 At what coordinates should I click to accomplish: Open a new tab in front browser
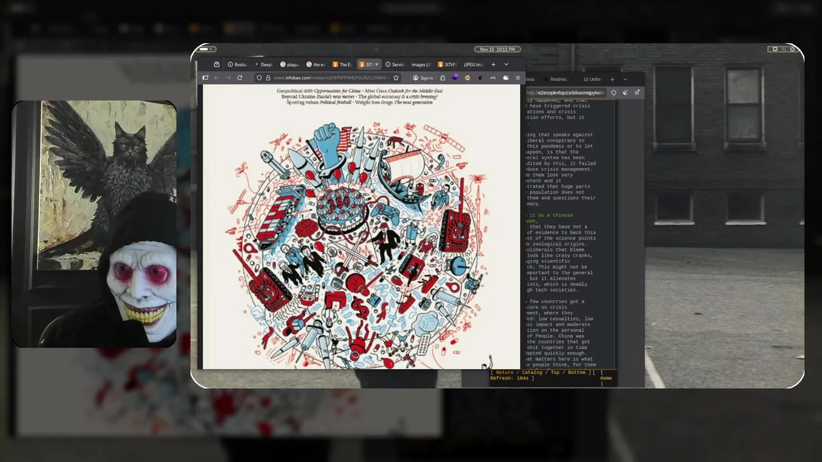pyautogui.click(x=493, y=64)
